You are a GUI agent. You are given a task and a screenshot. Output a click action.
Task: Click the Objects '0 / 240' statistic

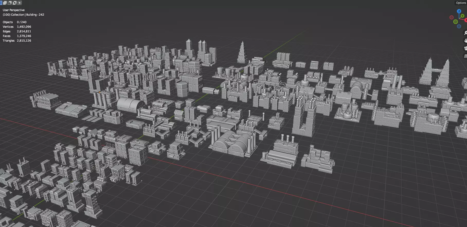coord(22,22)
